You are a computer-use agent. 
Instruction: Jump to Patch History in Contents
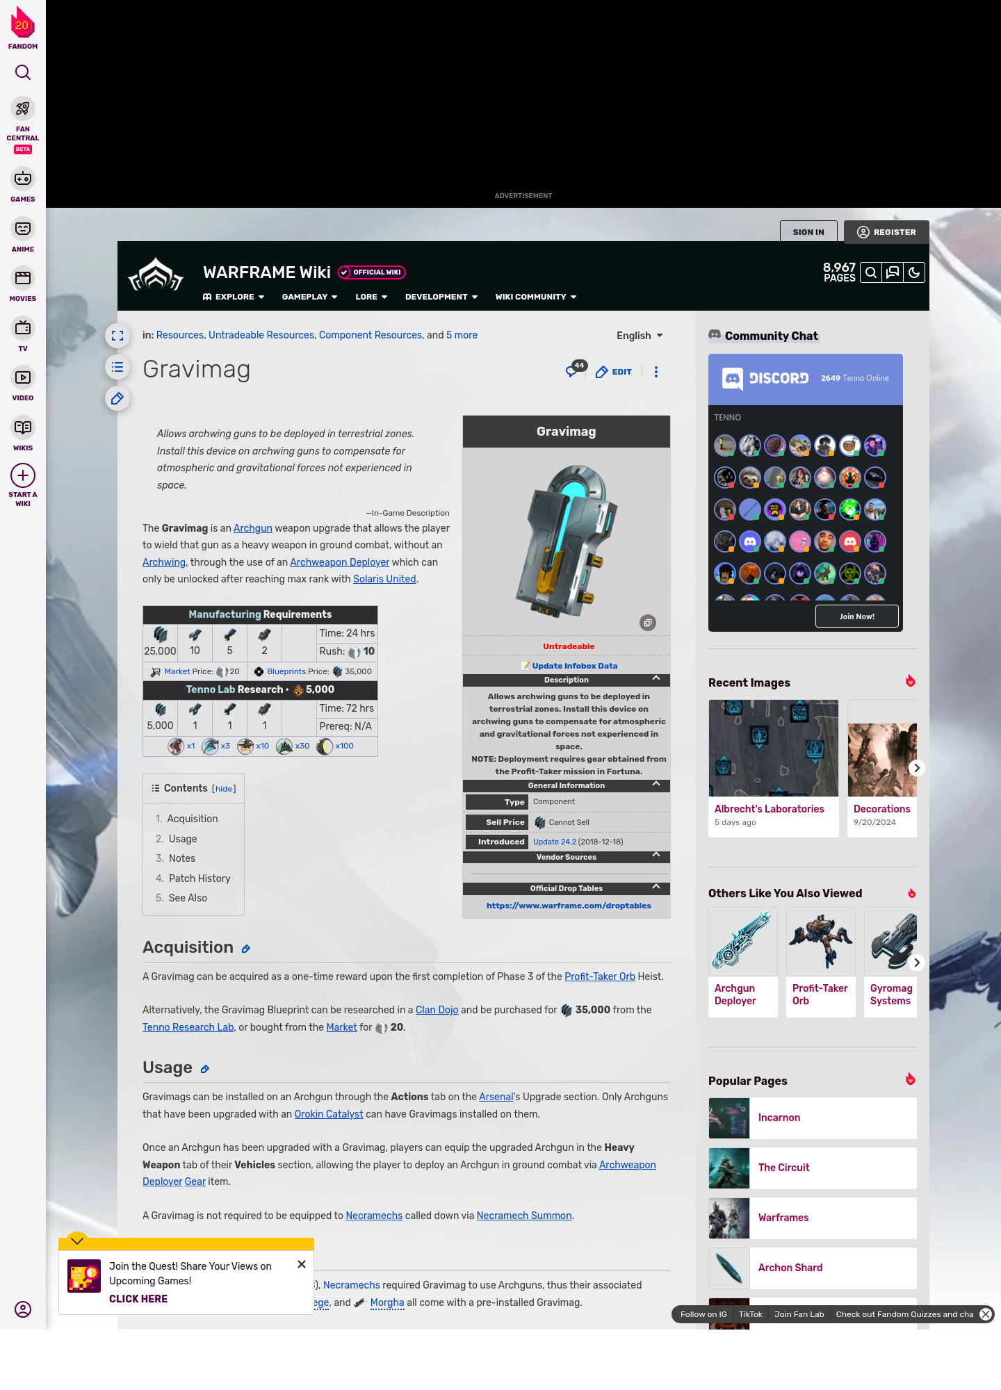coord(200,878)
